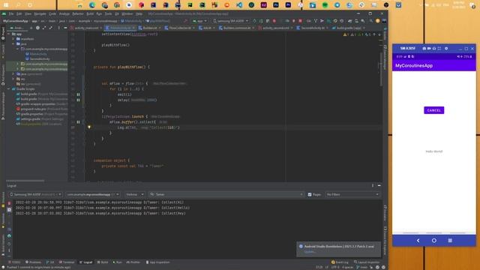Click the Collapse All icon in Project panel
Screen dimensions: 480x270
[x=51, y=28]
